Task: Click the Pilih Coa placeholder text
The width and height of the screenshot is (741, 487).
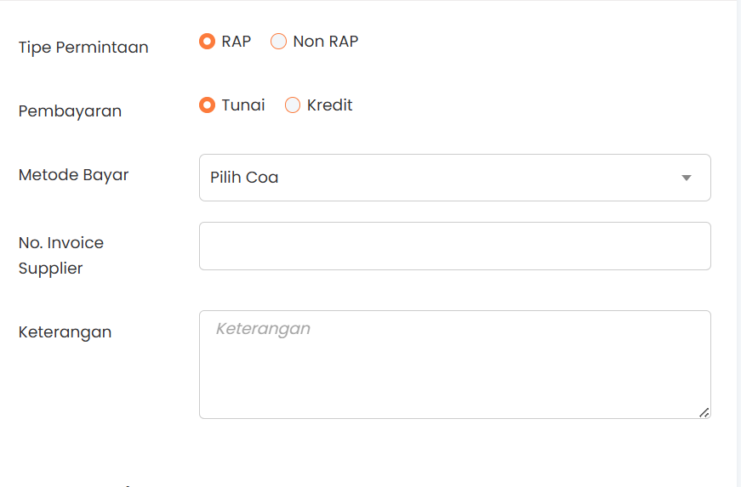Action: [244, 178]
